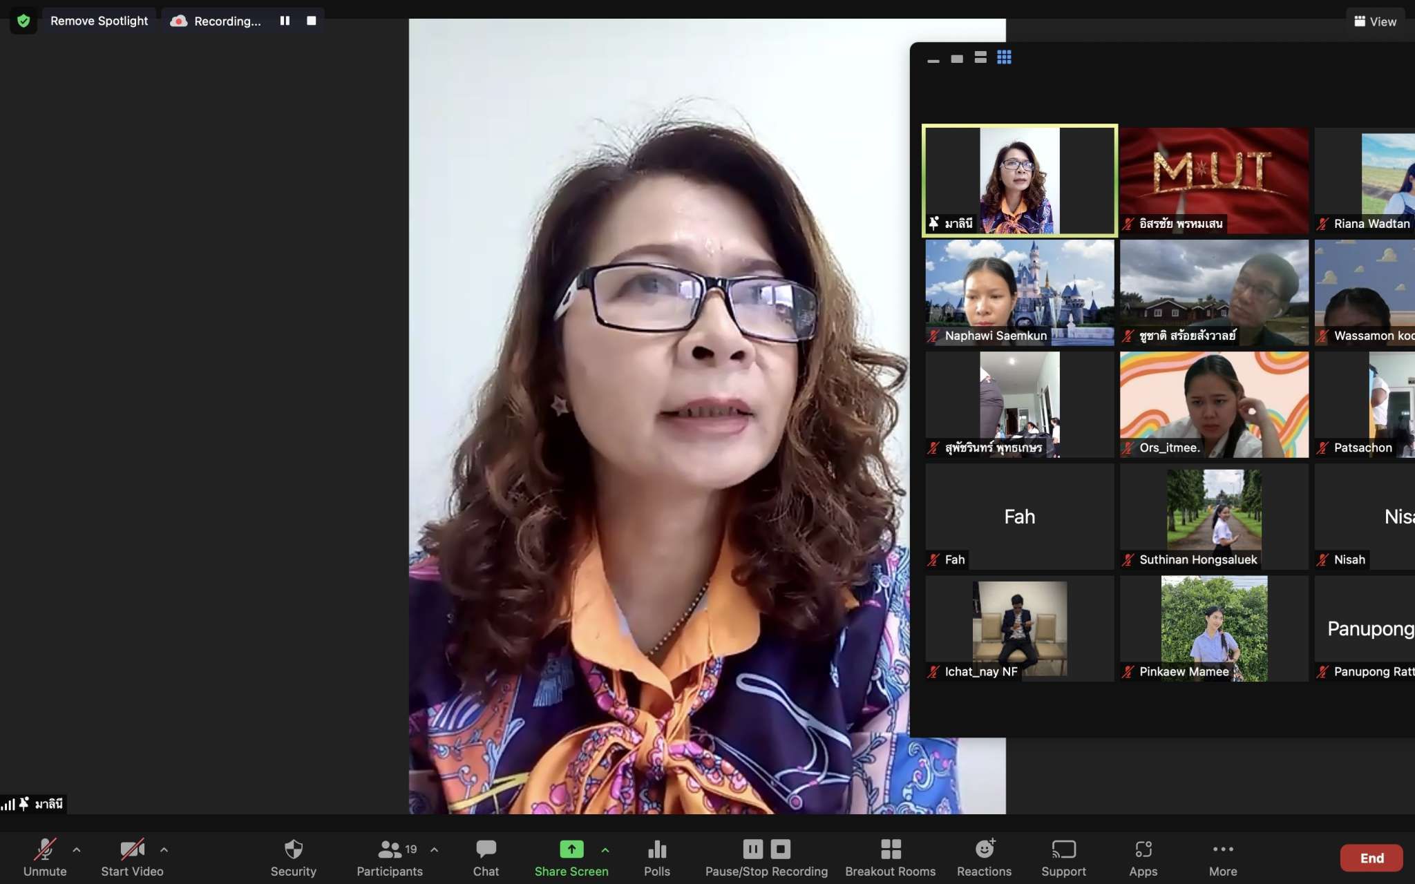
Task: Select Naphawi Saemkun's video thumbnail
Action: (x=1019, y=292)
